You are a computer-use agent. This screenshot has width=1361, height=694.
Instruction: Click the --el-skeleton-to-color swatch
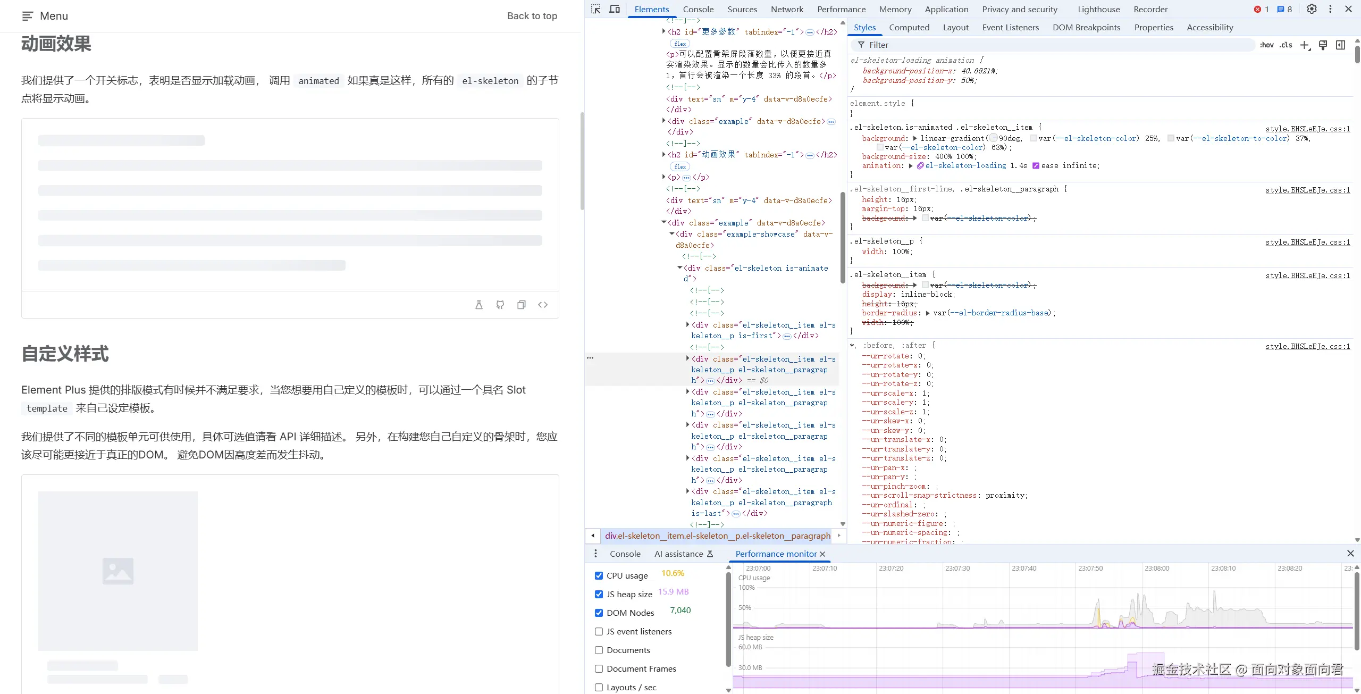point(1171,138)
